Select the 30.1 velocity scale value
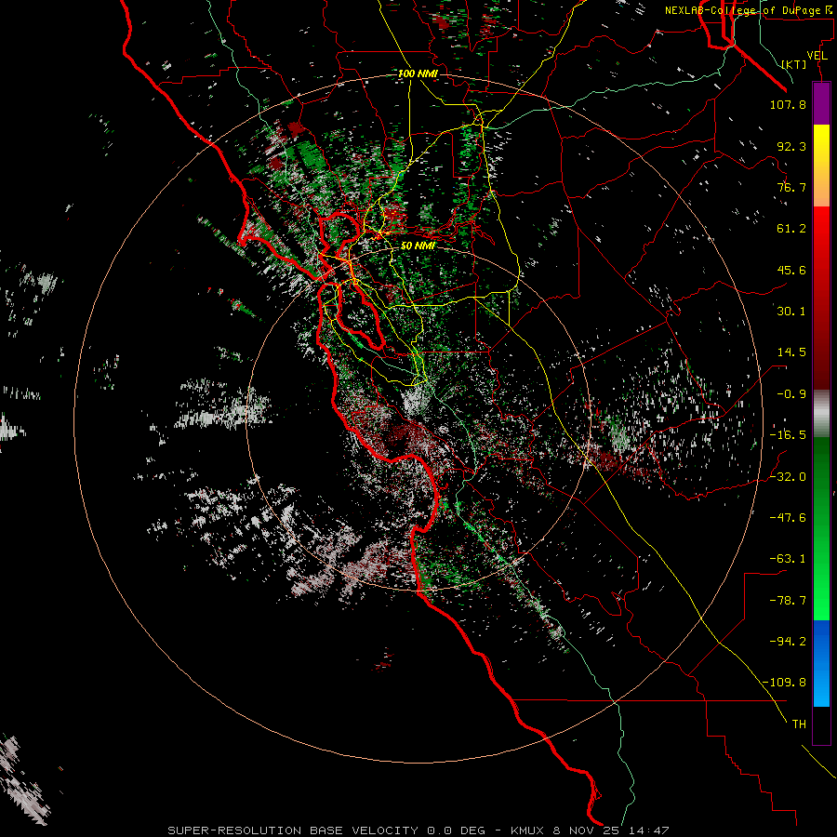This screenshot has height=837, width=837. click(791, 312)
